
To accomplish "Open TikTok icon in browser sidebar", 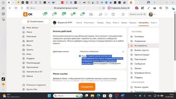I will tap(3, 79).
